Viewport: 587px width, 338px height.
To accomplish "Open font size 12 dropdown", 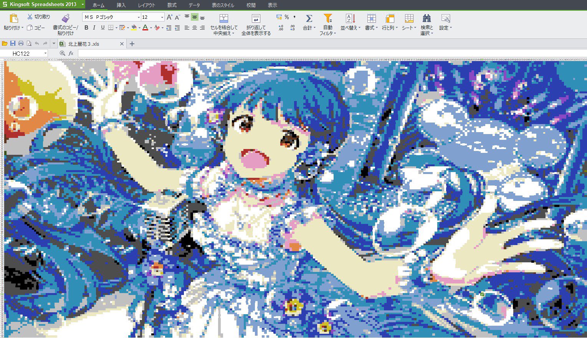I will pyautogui.click(x=162, y=17).
